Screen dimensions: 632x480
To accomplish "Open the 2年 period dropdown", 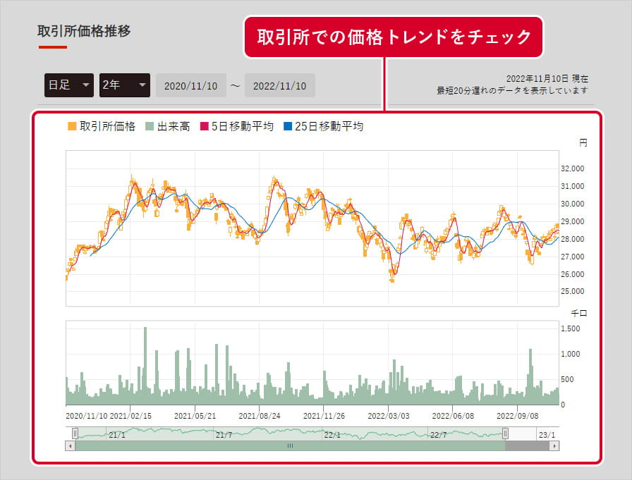I will tap(125, 85).
